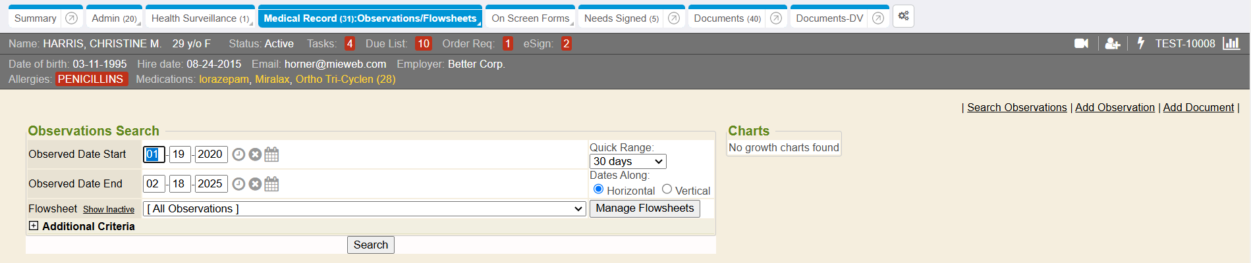Follow the Add Observation link
Viewport: 1251px width, 263px height.
coord(1115,107)
